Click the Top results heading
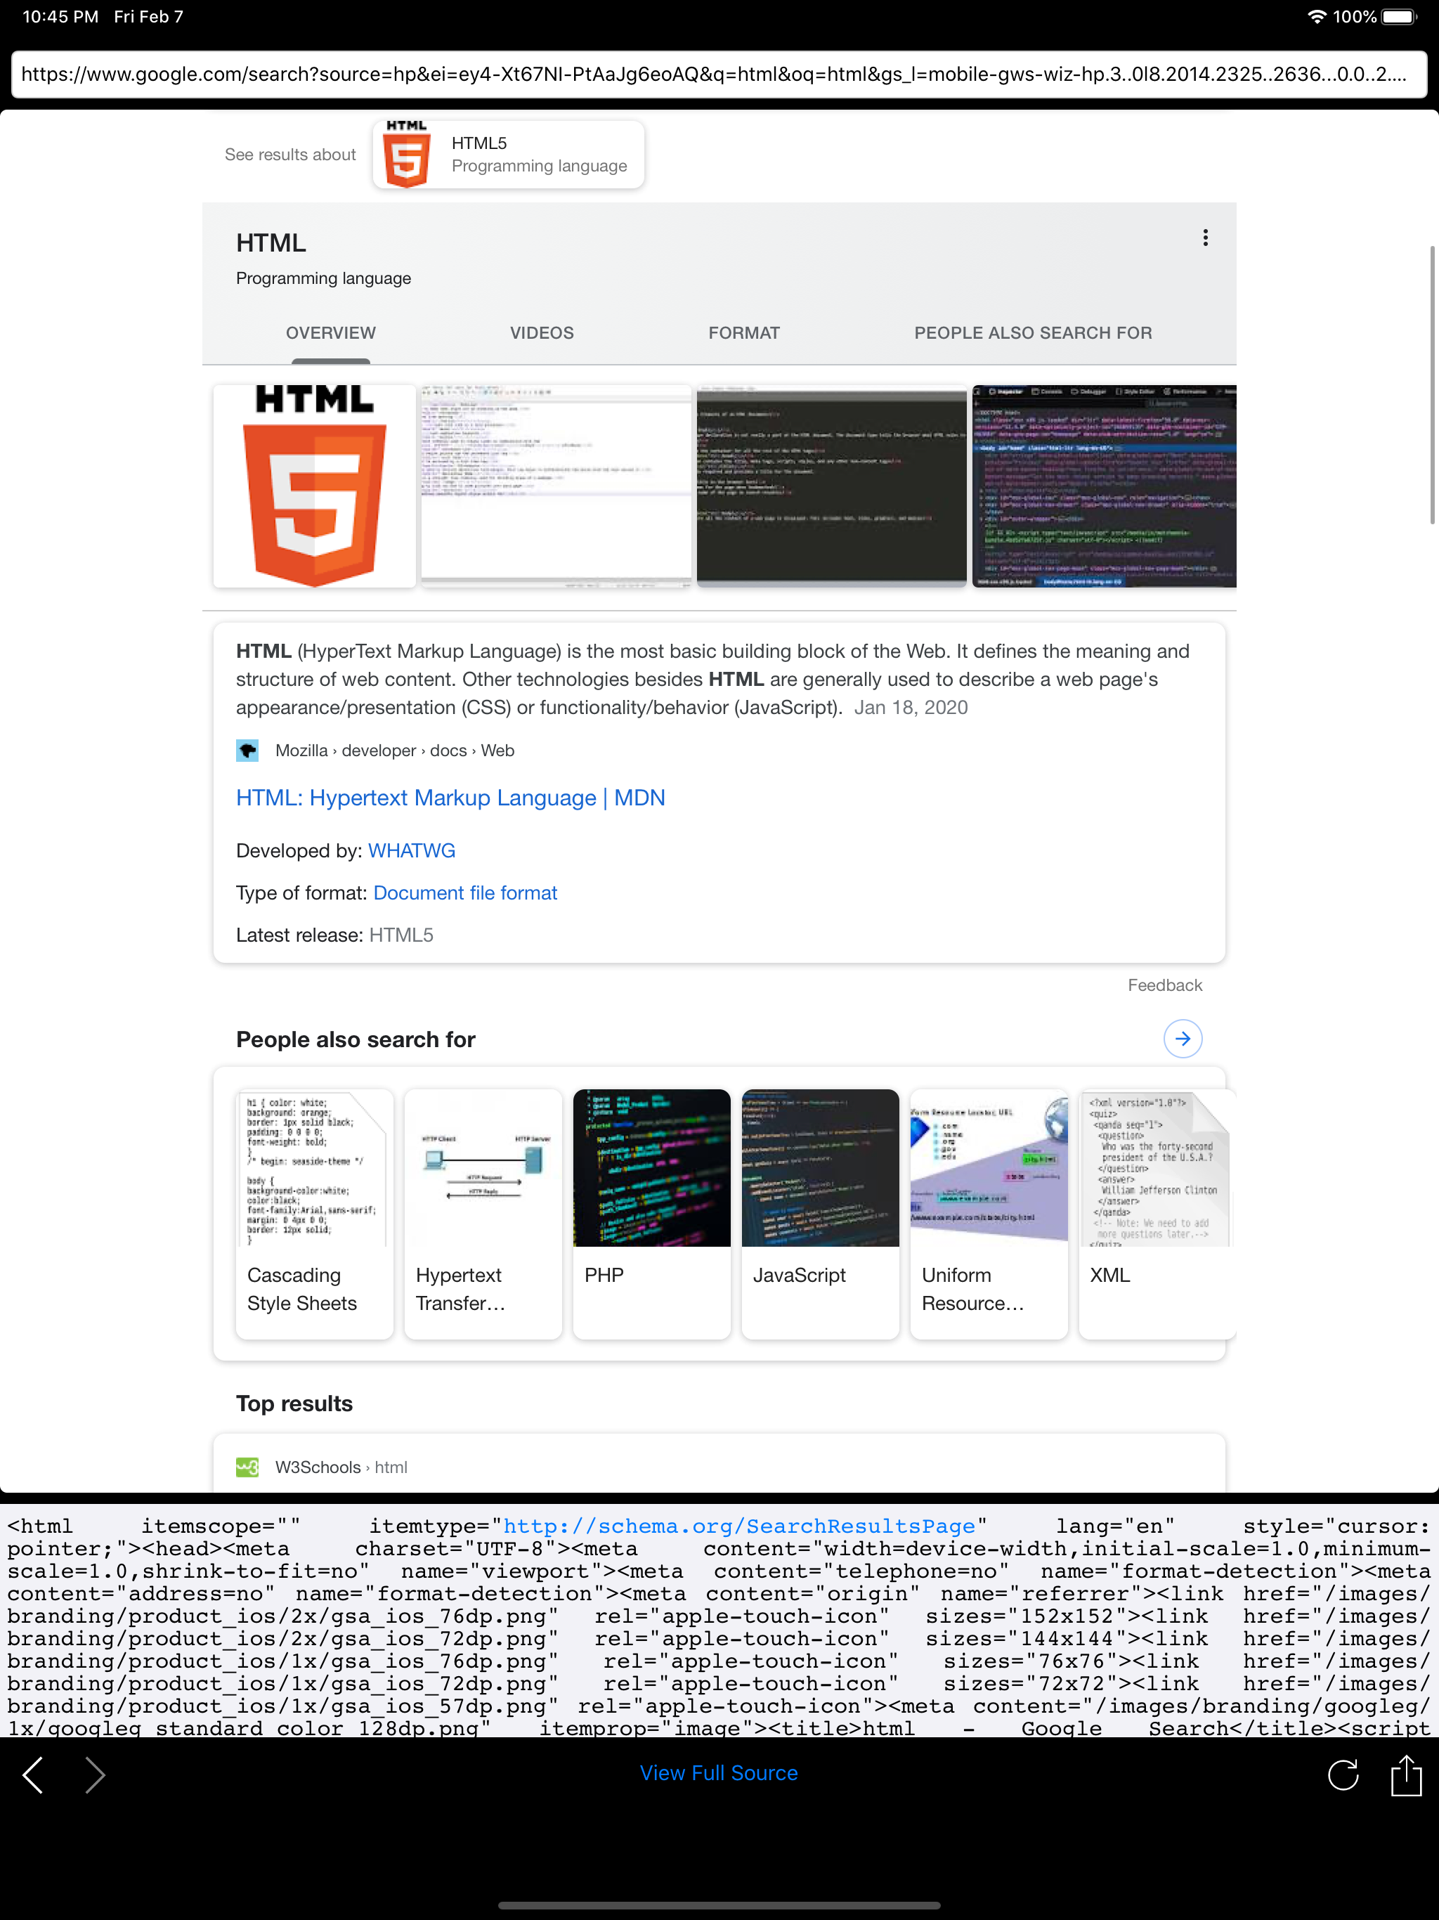The height and width of the screenshot is (1920, 1439). (294, 1403)
